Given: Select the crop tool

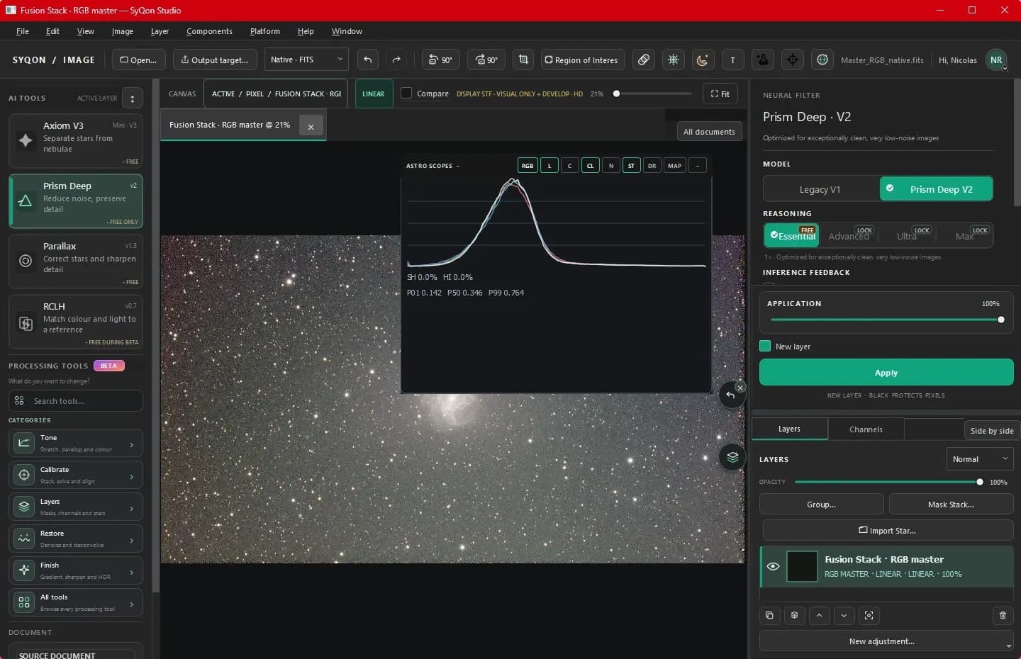Looking at the screenshot, I should point(523,60).
